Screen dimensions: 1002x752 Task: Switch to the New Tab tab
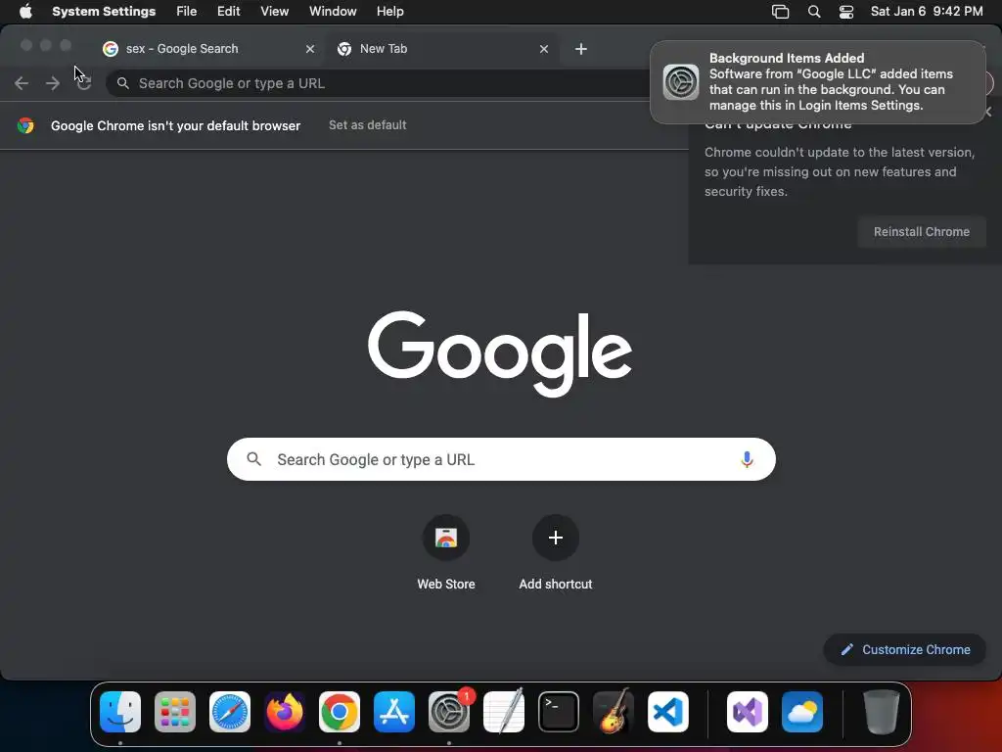click(443, 49)
